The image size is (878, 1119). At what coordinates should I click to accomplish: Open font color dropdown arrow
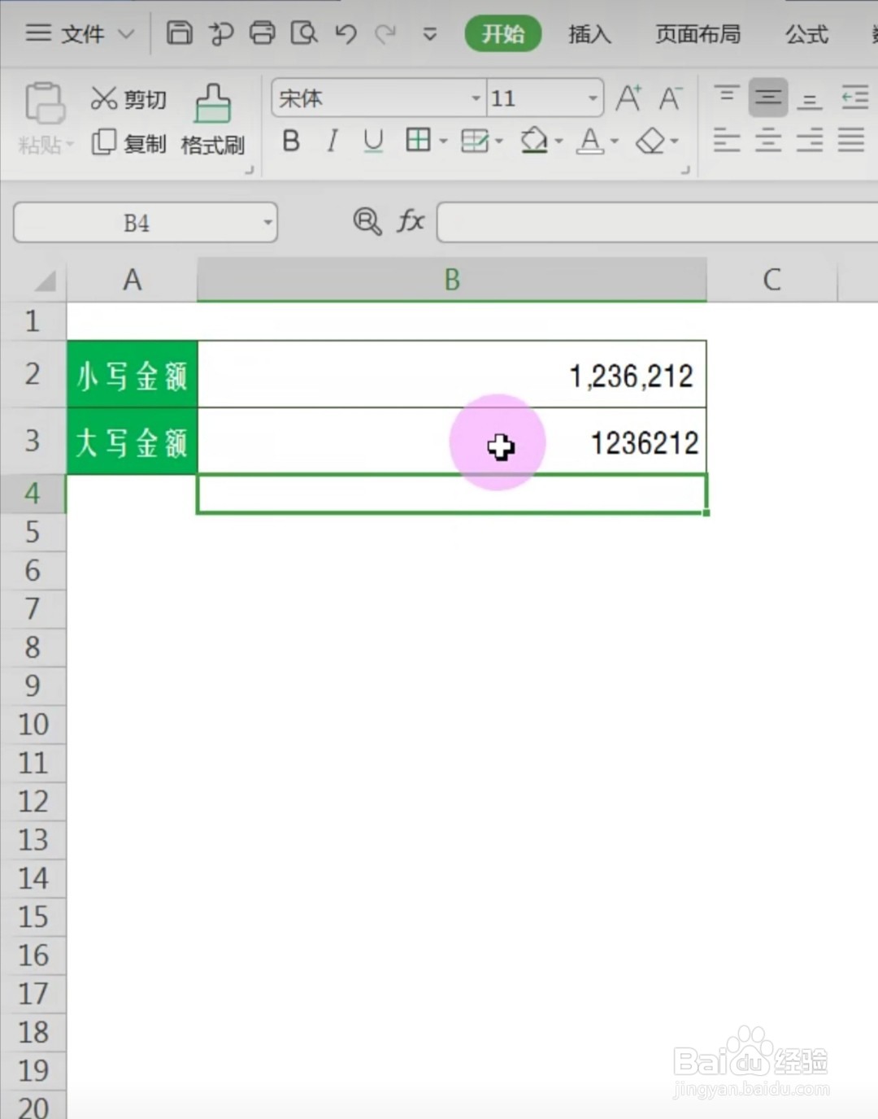(x=614, y=142)
